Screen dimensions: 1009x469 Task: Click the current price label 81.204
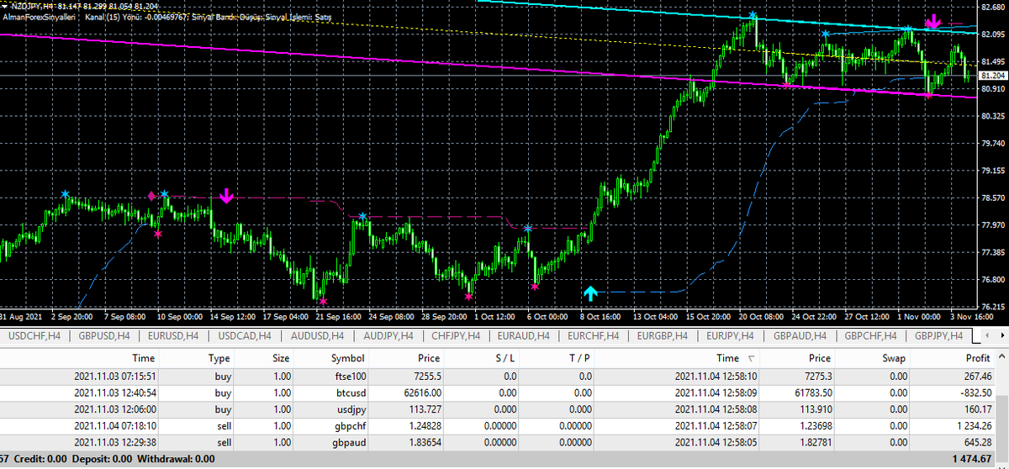click(x=994, y=76)
